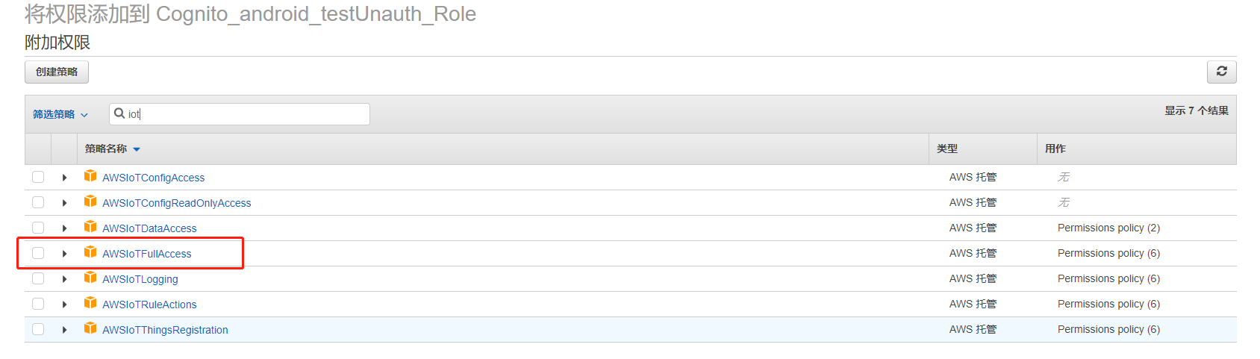
Task: Expand the AWSIoTDataAccess row details
Action: 65,228
